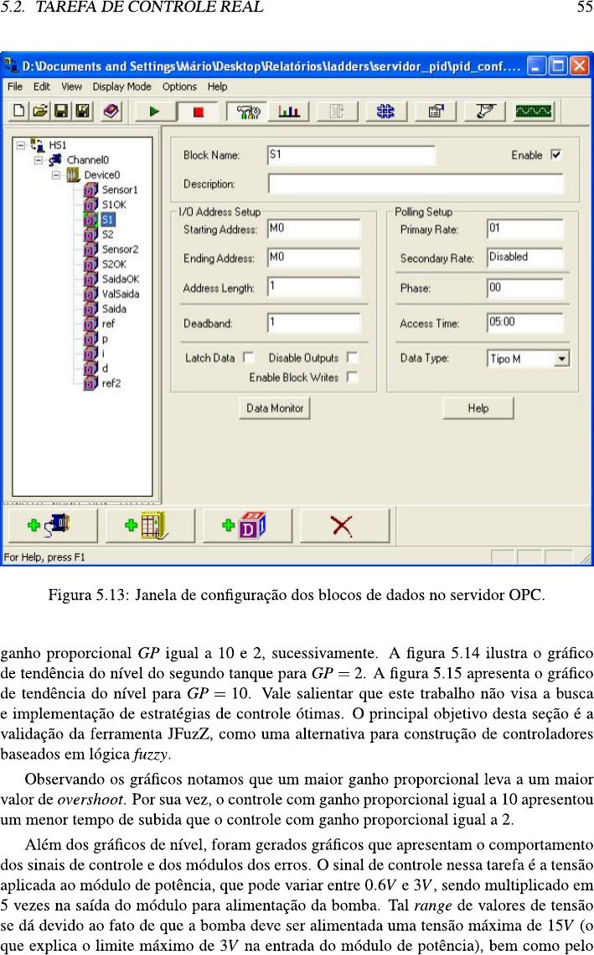Open the Help menu
Screen dimensions: 594x955
pos(217,86)
